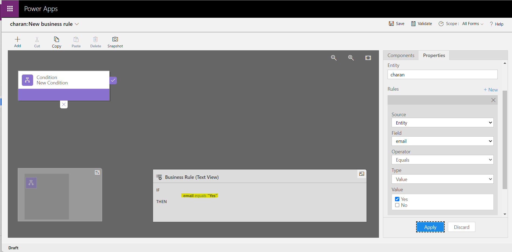Expand the Scope All Forms dropdown
Image resolution: width=512 pixels, height=252 pixels.
tap(473, 24)
